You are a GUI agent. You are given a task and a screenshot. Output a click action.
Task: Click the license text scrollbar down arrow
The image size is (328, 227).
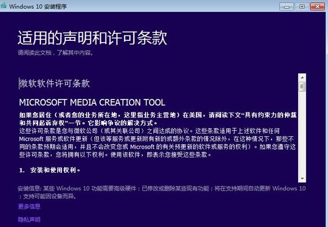302,178
